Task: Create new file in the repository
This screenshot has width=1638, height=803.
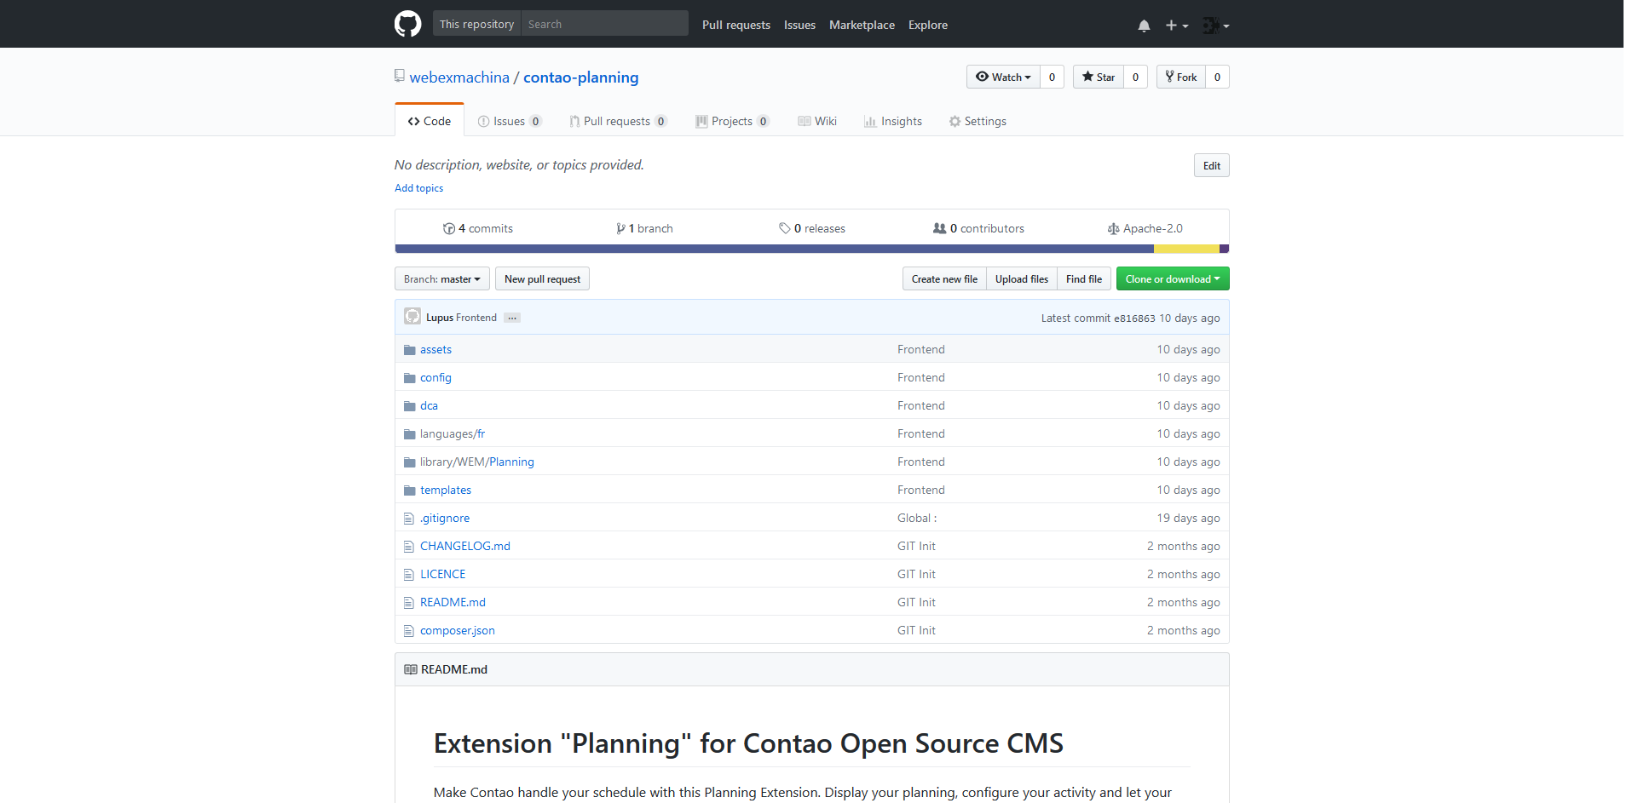Action: pos(944,279)
